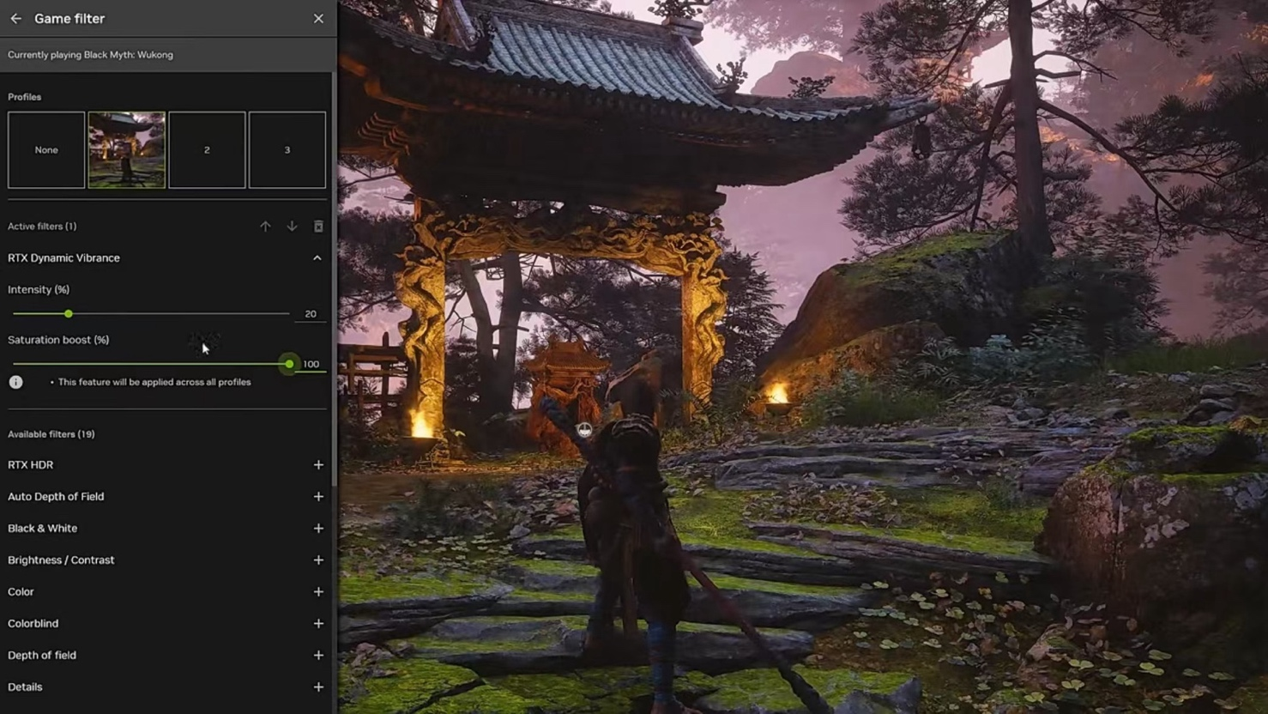Screen dimensions: 1268x714
Task: Select profile 3
Action: click(287, 149)
